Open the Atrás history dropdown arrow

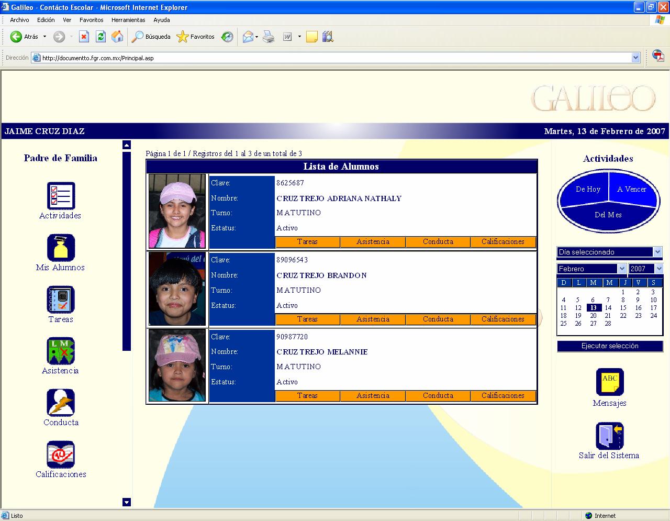click(44, 37)
